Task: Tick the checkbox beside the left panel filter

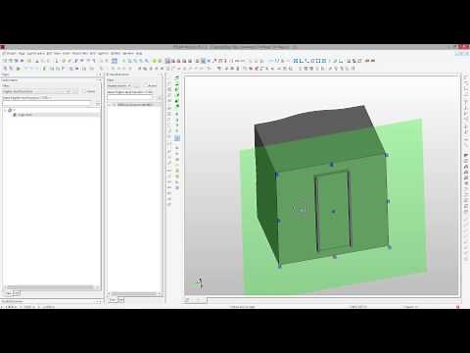Action: [x=84, y=91]
